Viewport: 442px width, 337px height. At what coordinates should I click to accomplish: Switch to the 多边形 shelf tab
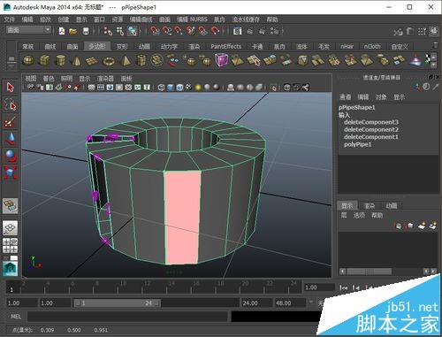(x=97, y=46)
